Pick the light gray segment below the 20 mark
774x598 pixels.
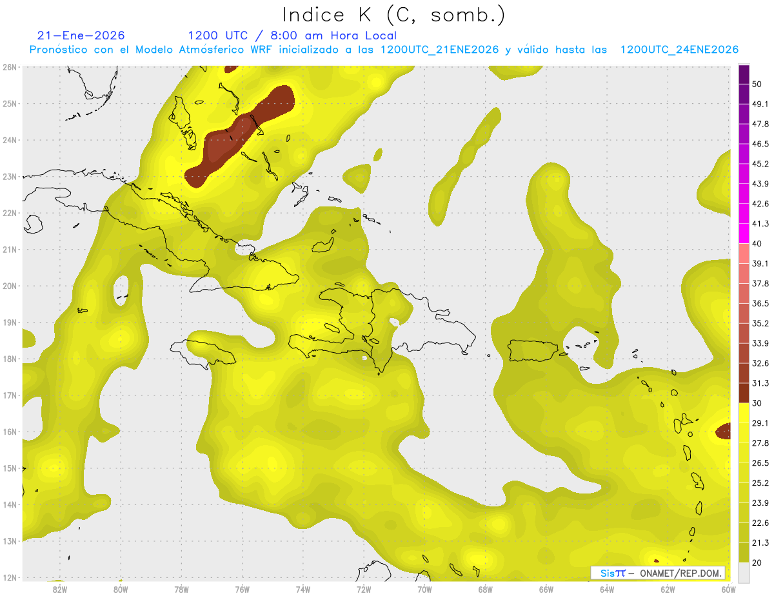click(744, 572)
